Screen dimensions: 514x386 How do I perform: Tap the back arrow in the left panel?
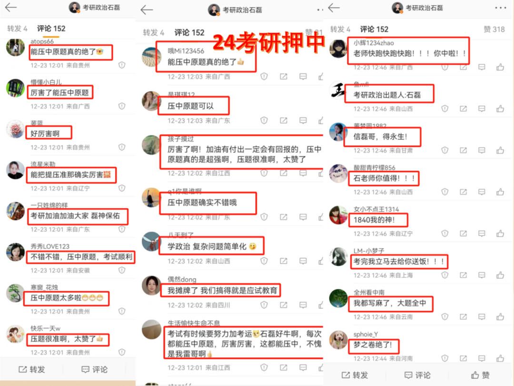[10, 7]
